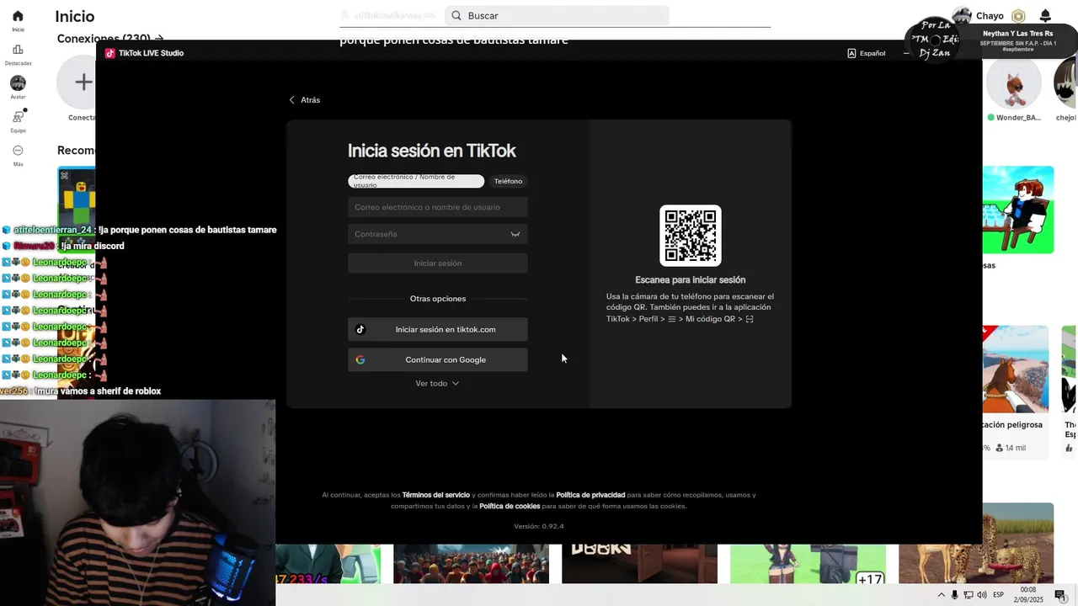Screen dimensions: 1078x606
Task: Show password with the eye icon
Action: tap(515, 234)
